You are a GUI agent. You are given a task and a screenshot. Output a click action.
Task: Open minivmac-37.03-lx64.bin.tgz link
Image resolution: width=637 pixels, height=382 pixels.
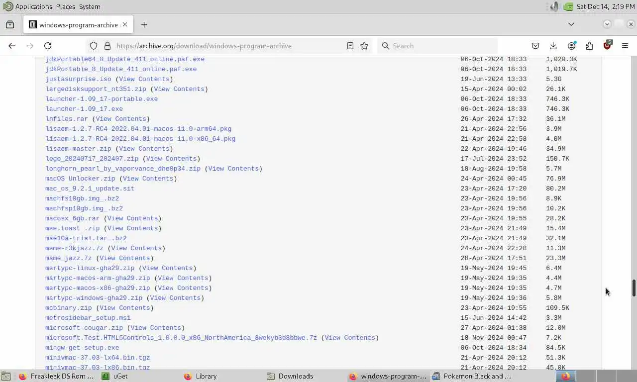[x=98, y=358]
